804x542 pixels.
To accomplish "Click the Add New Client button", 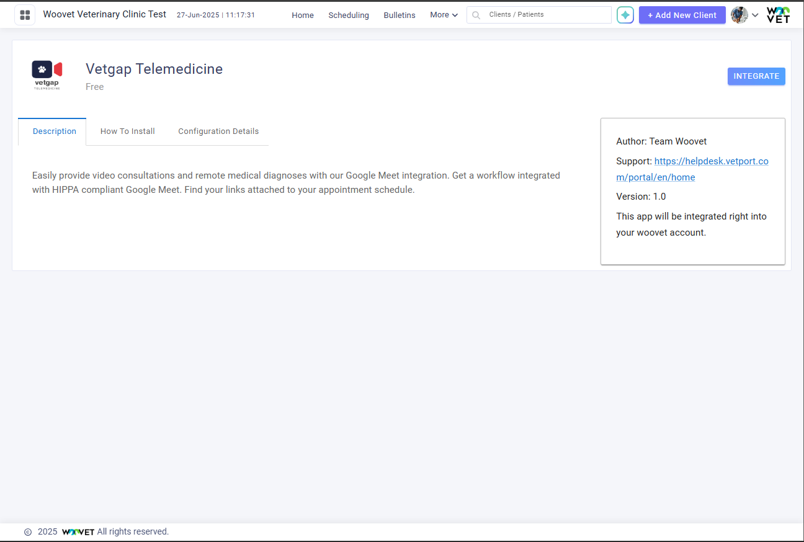I will pos(682,15).
